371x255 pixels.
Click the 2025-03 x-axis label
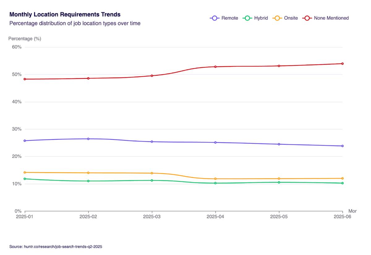152,217
